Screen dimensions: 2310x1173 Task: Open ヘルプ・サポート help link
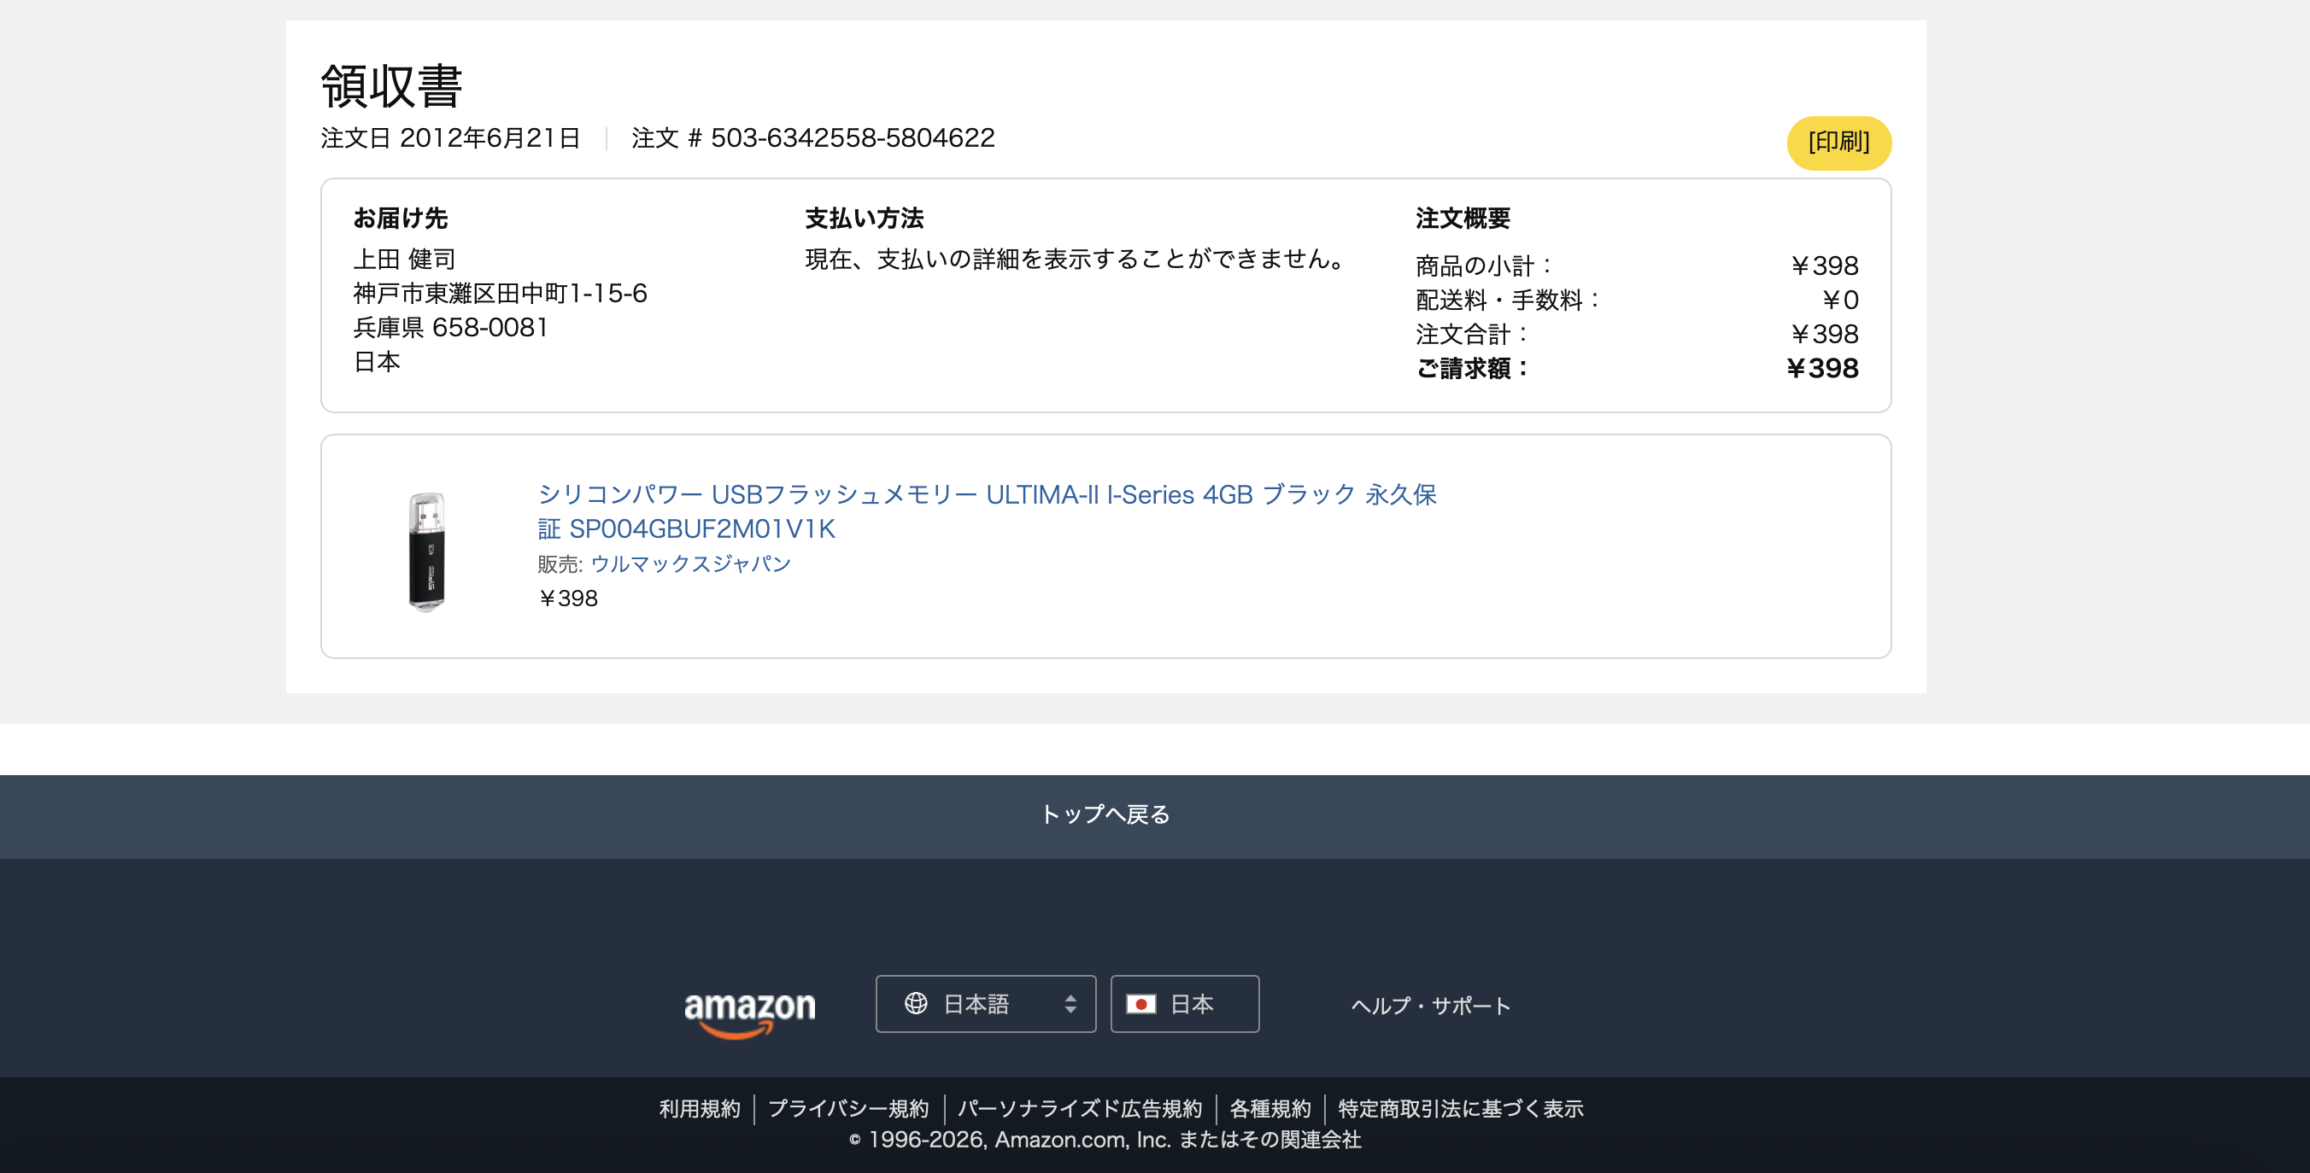coord(1430,1006)
